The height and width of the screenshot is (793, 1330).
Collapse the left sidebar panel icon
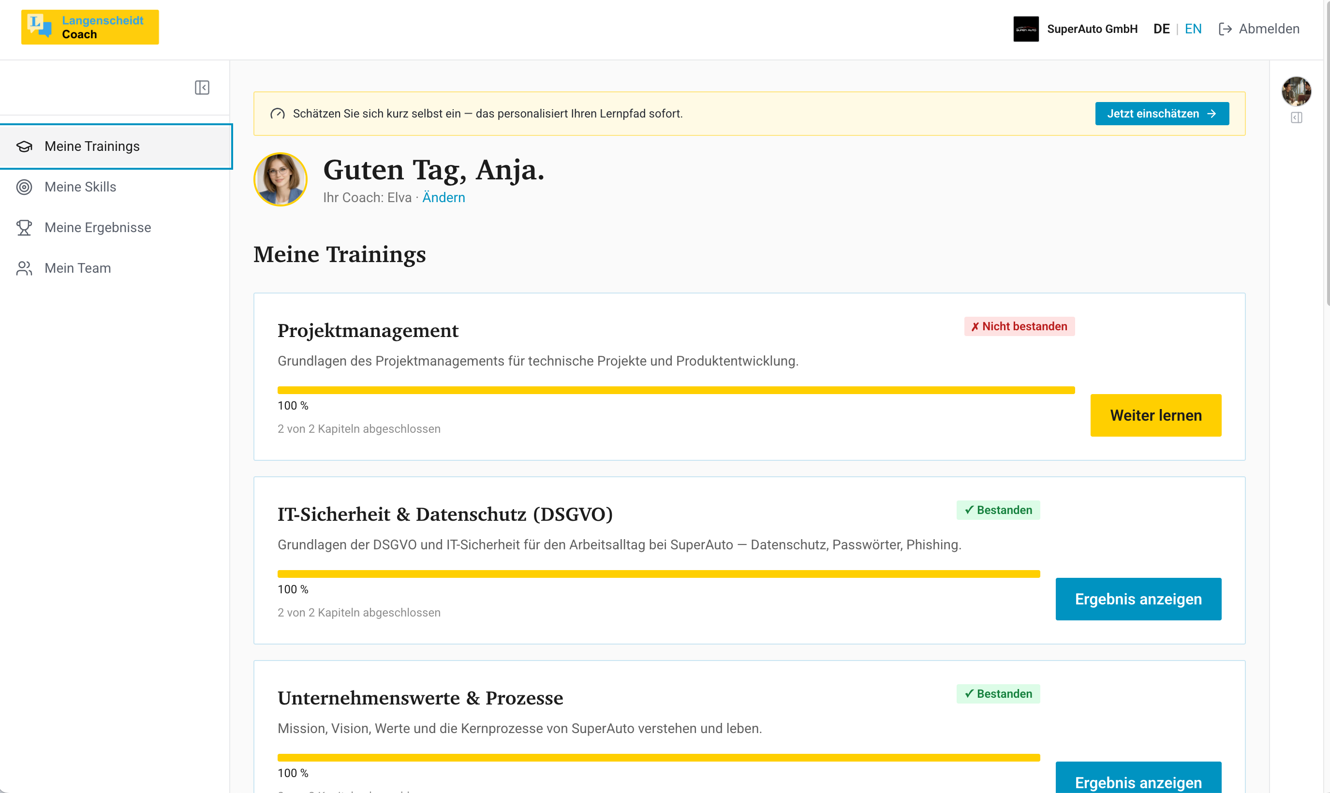(x=202, y=88)
